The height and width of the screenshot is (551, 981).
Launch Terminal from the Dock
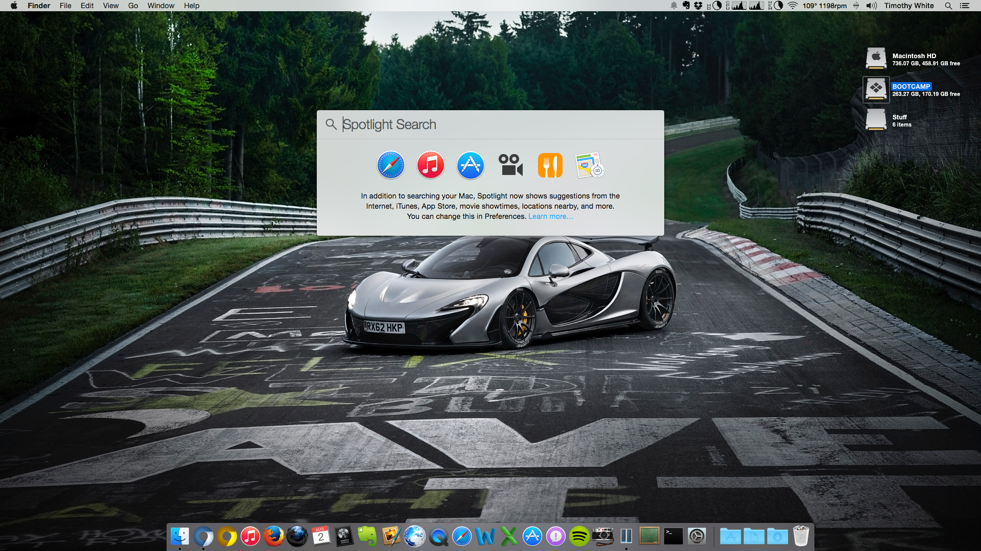click(673, 536)
